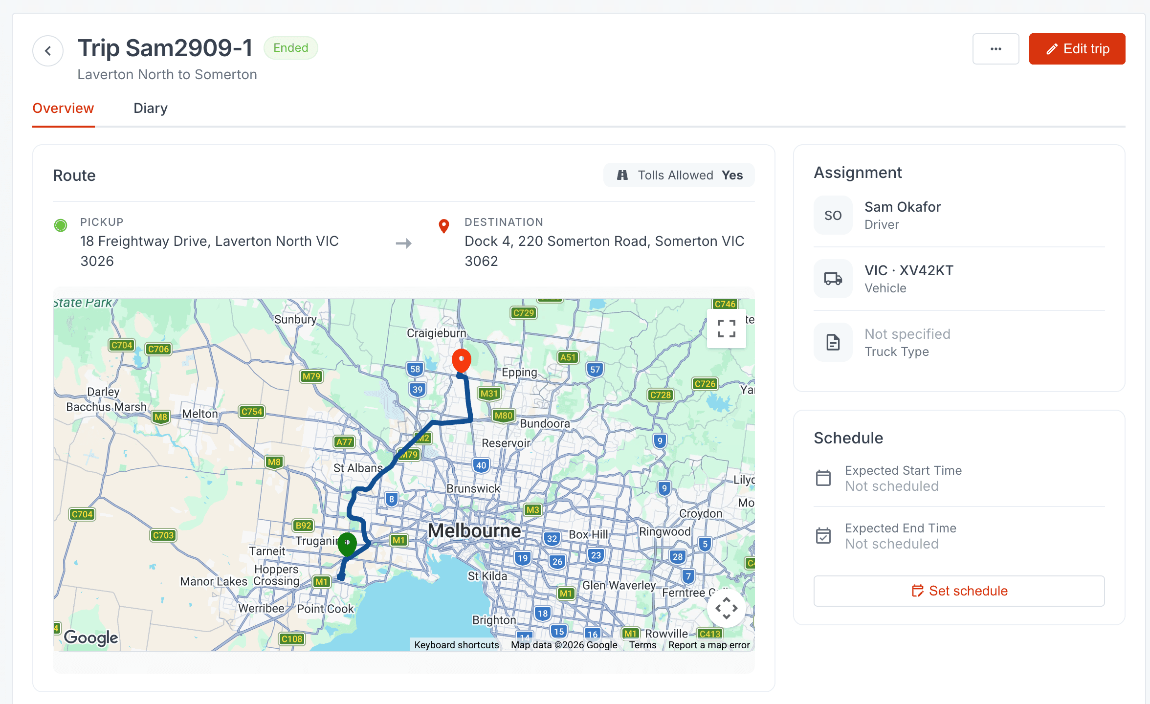1150x704 pixels.
Task: Click the Not specified truck type text
Action: point(907,334)
